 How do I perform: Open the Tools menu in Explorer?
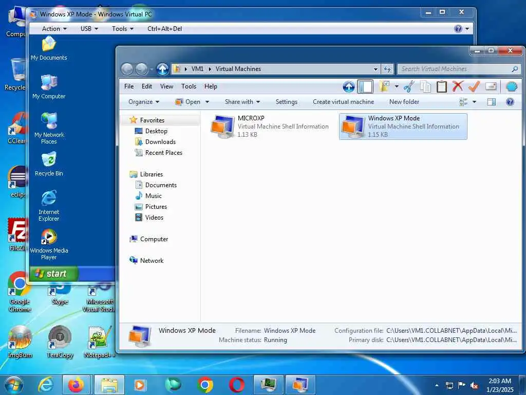coord(189,86)
